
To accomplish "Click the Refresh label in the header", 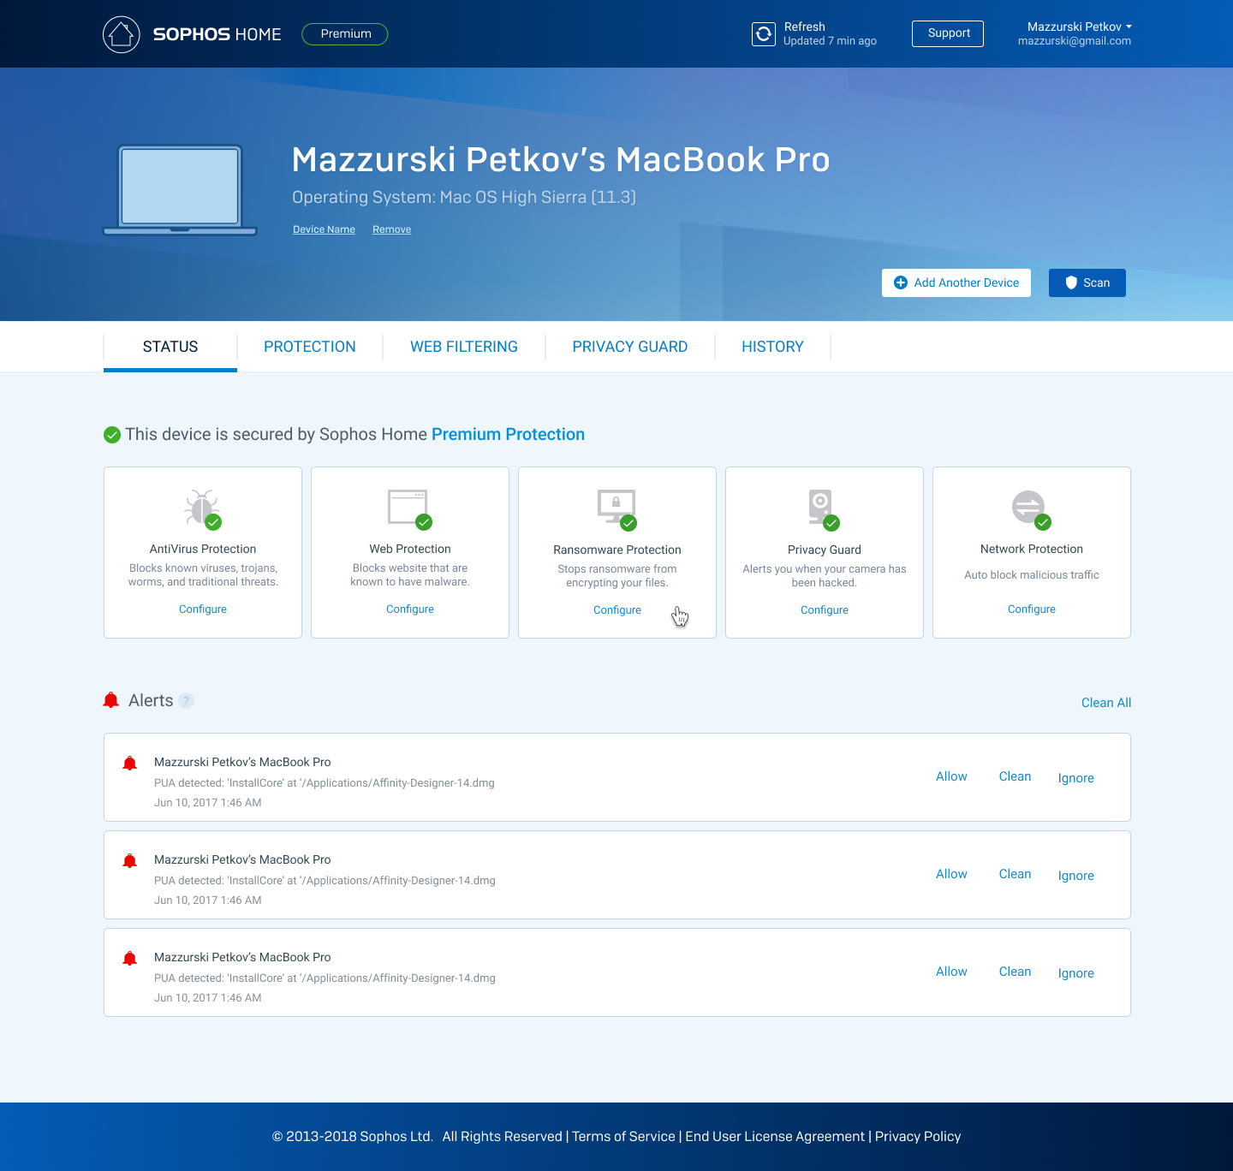I will 805,27.
